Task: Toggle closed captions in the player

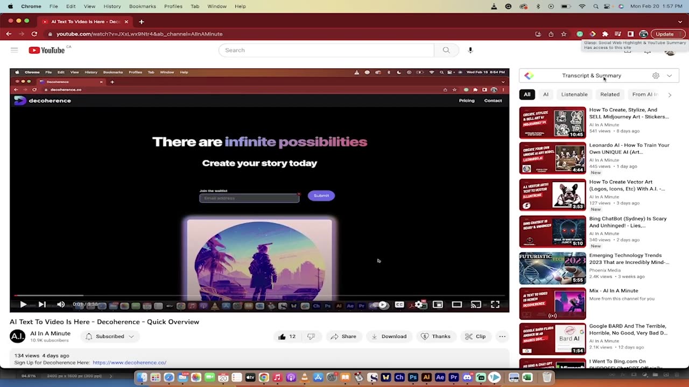Action: [399, 304]
